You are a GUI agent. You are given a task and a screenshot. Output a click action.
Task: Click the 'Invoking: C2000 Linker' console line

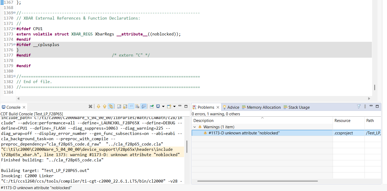(x=27, y=176)
